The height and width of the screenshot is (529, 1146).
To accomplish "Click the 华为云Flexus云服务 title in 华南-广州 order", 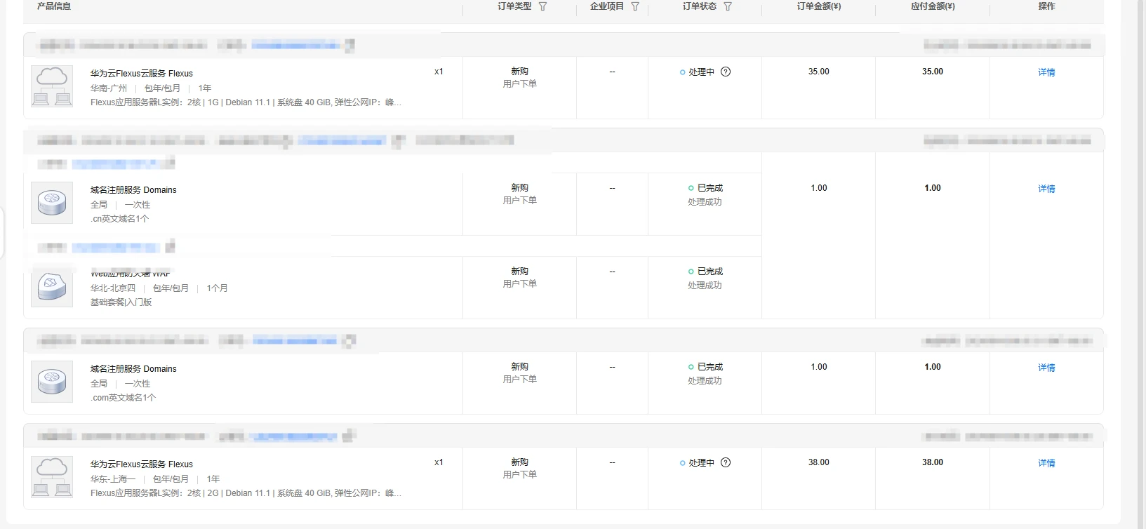I will pyautogui.click(x=141, y=74).
